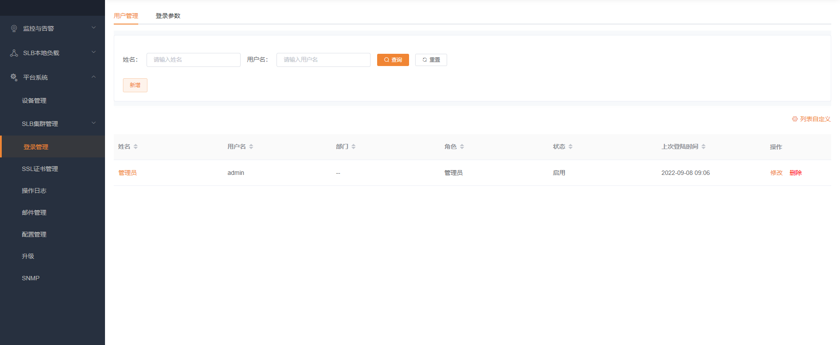This screenshot has width=840, height=345.
Task: Click the SLB本地负载 network icon
Action: pos(14,53)
